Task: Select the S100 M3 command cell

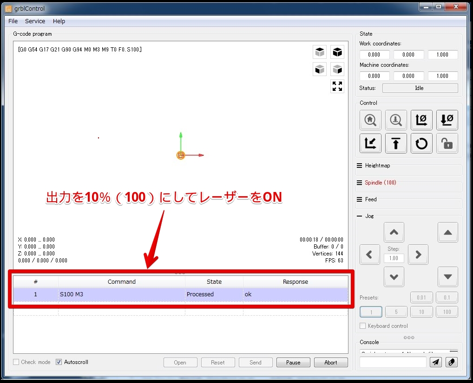Action: (x=122, y=294)
